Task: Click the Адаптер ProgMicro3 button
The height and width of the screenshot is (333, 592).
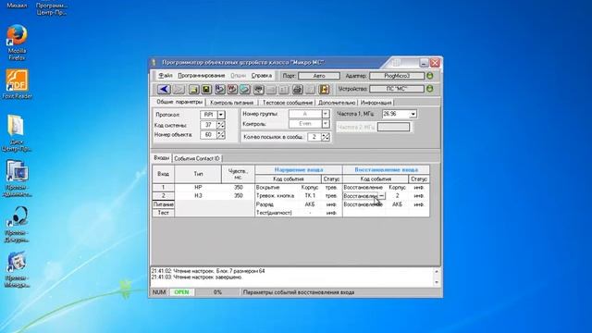Action: [x=397, y=76]
